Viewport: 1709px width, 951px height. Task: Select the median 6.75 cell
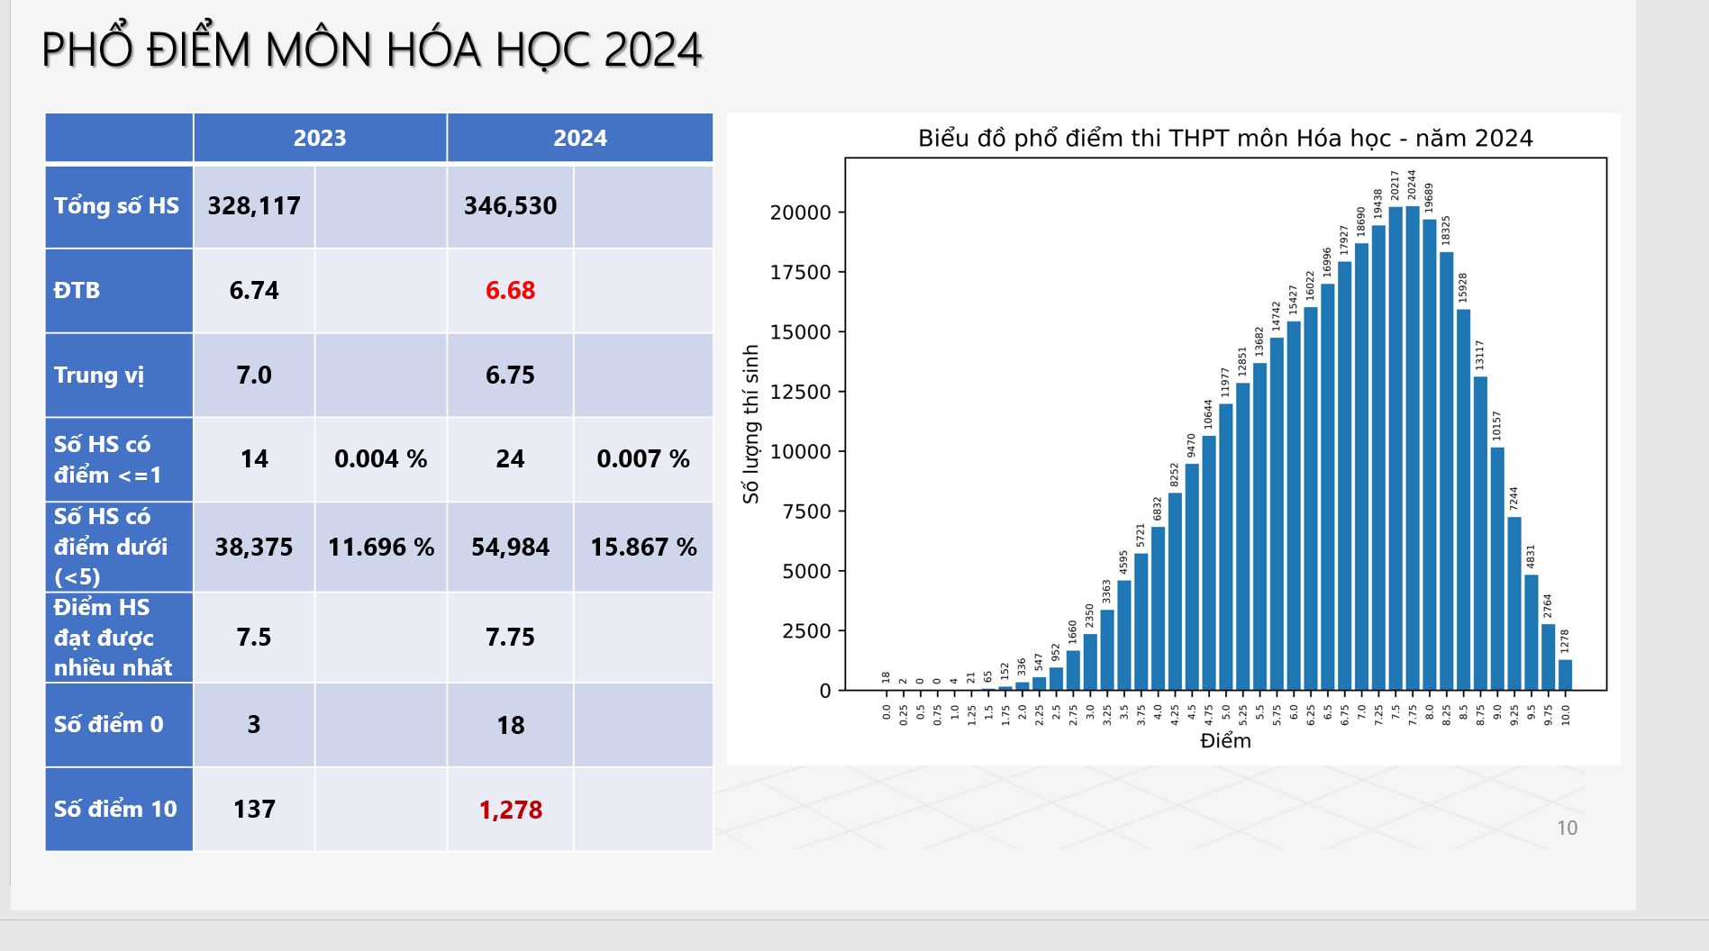510,375
